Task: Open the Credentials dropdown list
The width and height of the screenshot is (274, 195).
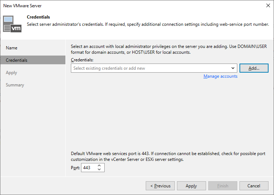Action: (154, 68)
